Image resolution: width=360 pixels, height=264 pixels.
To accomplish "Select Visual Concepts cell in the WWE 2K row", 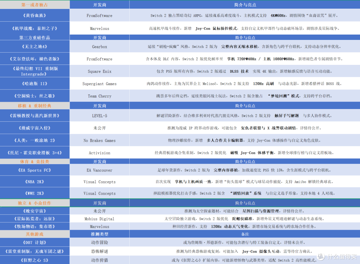I will coord(99,193).
